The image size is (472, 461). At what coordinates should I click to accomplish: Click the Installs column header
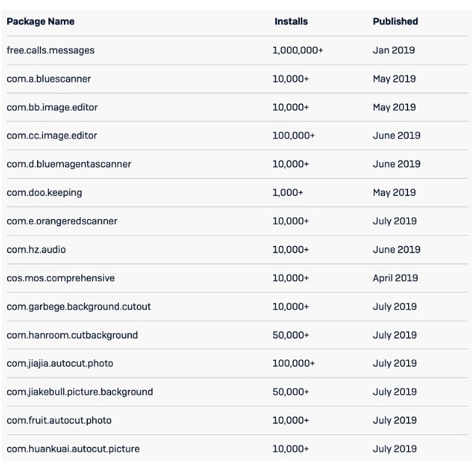click(x=290, y=22)
